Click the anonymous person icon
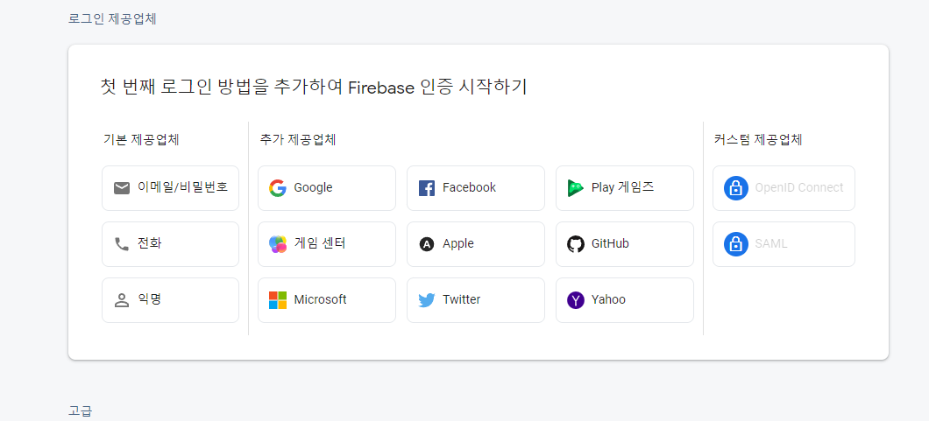This screenshot has height=421, width=929. click(122, 300)
